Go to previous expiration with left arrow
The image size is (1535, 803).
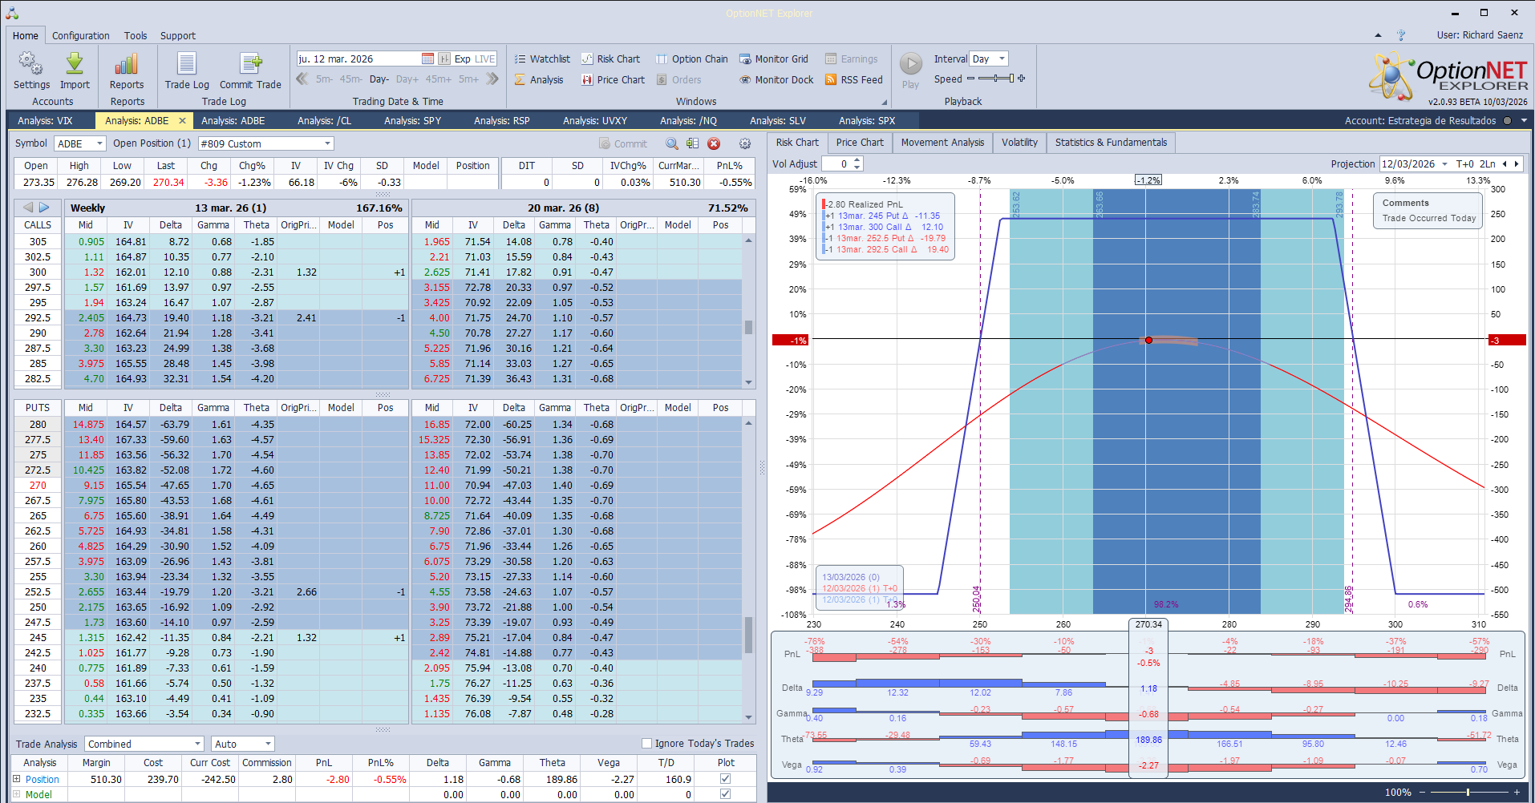tap(26, 208)
